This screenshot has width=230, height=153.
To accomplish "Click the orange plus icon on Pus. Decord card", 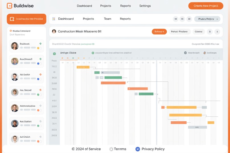I will 40,90.
